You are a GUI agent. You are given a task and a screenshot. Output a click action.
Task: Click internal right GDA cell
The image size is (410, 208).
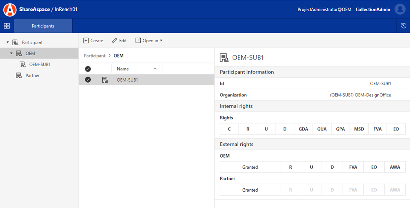303,129
